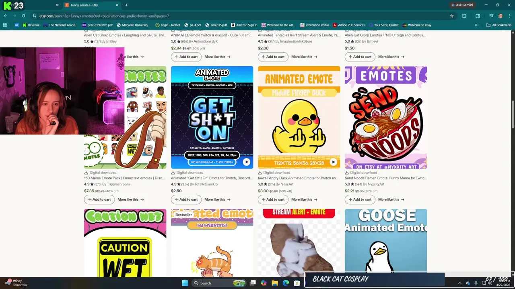
Task: Open the browser extensions puzzle icon
Action: point(464,16)
